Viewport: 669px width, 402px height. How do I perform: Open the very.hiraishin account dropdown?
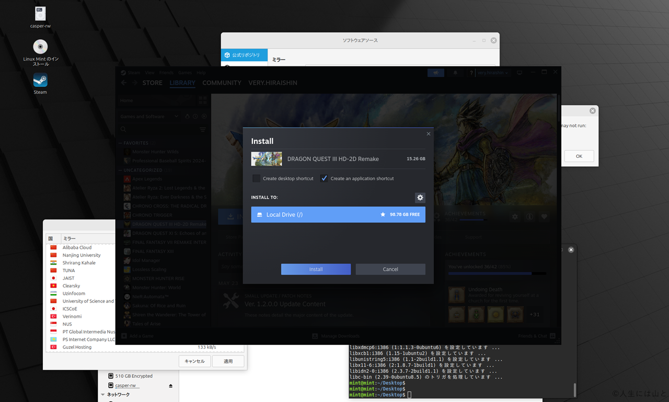(492, 73)
